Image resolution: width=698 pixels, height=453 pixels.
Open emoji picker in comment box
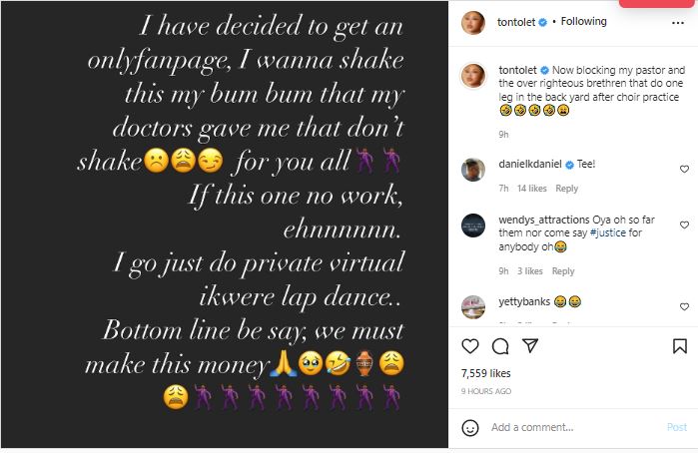click(471, 427)
